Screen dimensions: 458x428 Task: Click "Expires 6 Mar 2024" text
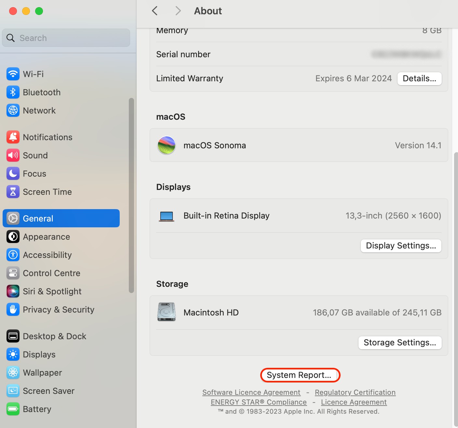point(354,78)
